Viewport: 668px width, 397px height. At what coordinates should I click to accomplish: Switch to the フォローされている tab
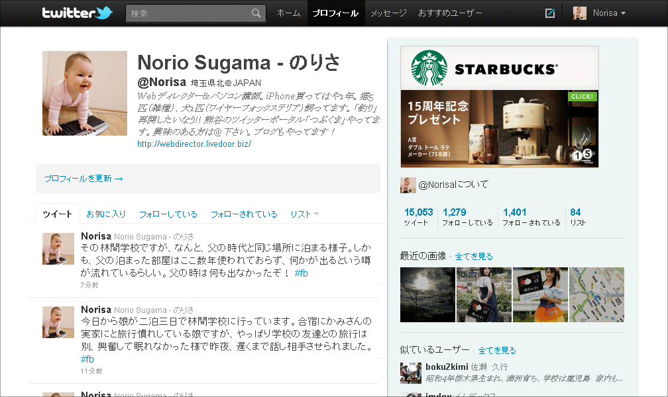244,214
